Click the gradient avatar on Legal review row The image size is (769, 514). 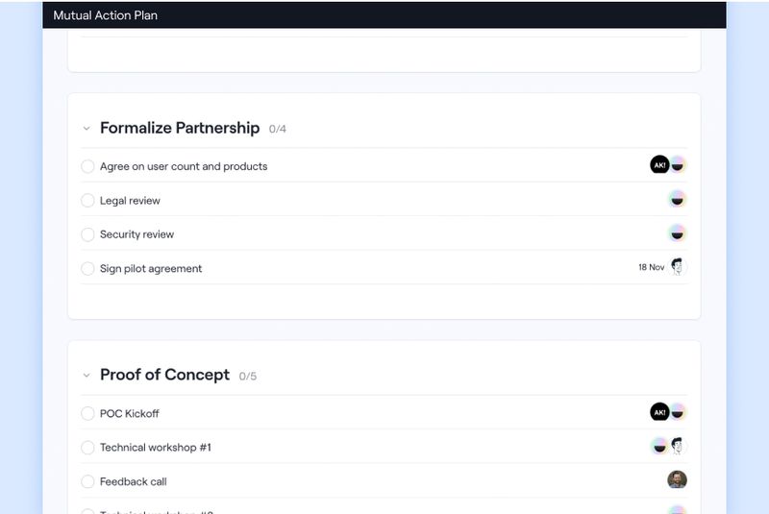[678, 200]
